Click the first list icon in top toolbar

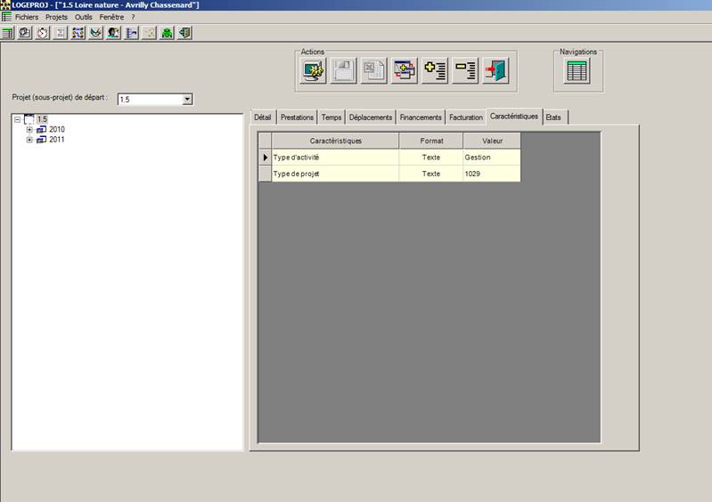(8, 33)
